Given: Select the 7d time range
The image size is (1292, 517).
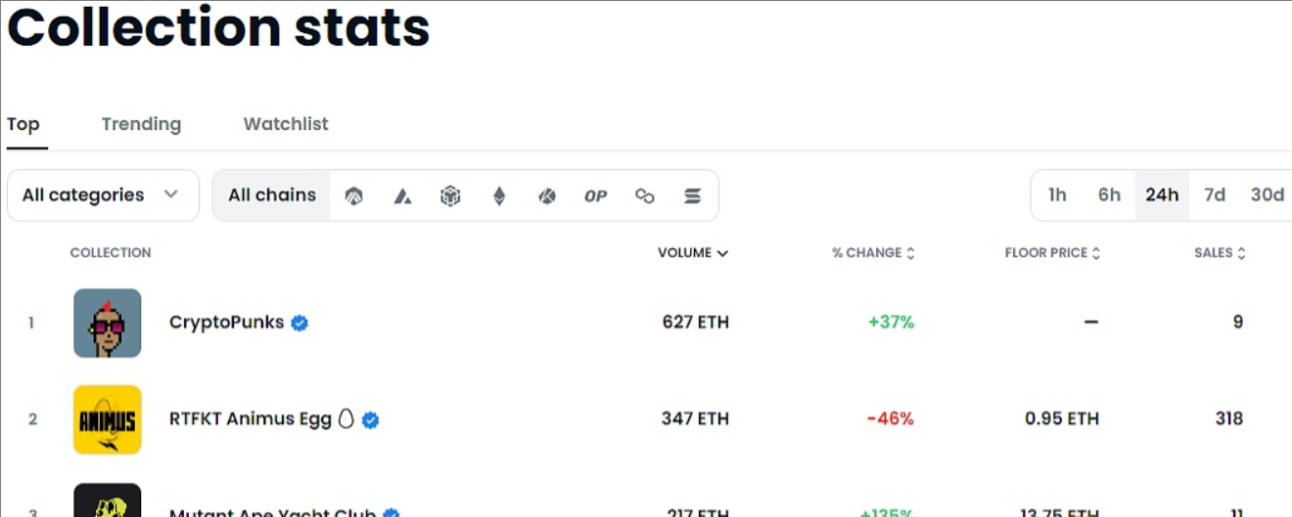Looking at the screenshot, I should 1215,195.
